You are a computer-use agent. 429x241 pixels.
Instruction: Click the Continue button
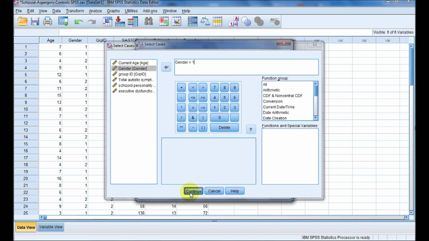pos(194,191)
